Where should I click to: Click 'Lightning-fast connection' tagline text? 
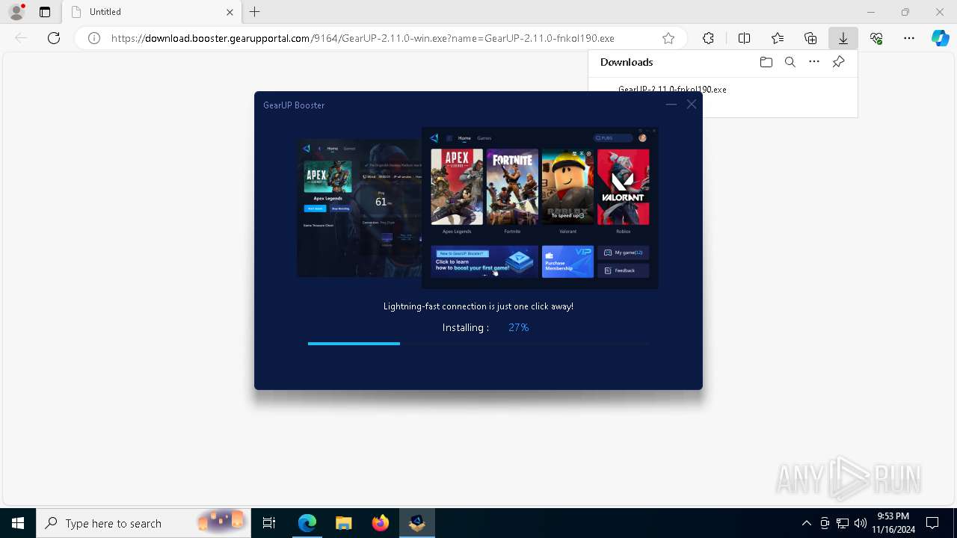478,306
